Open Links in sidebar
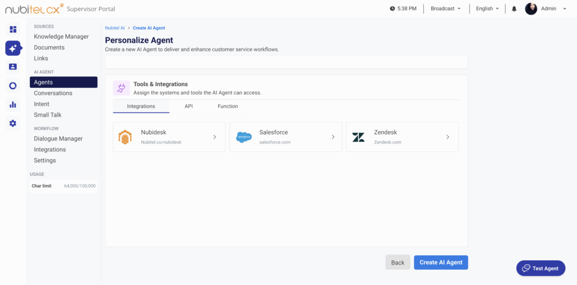Screen dimensions: 577x285 (41, 59)
